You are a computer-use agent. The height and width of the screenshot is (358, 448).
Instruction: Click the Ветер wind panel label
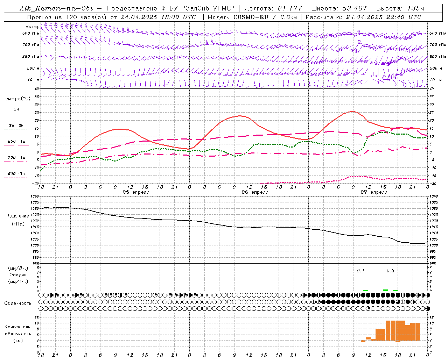point(32,27)
